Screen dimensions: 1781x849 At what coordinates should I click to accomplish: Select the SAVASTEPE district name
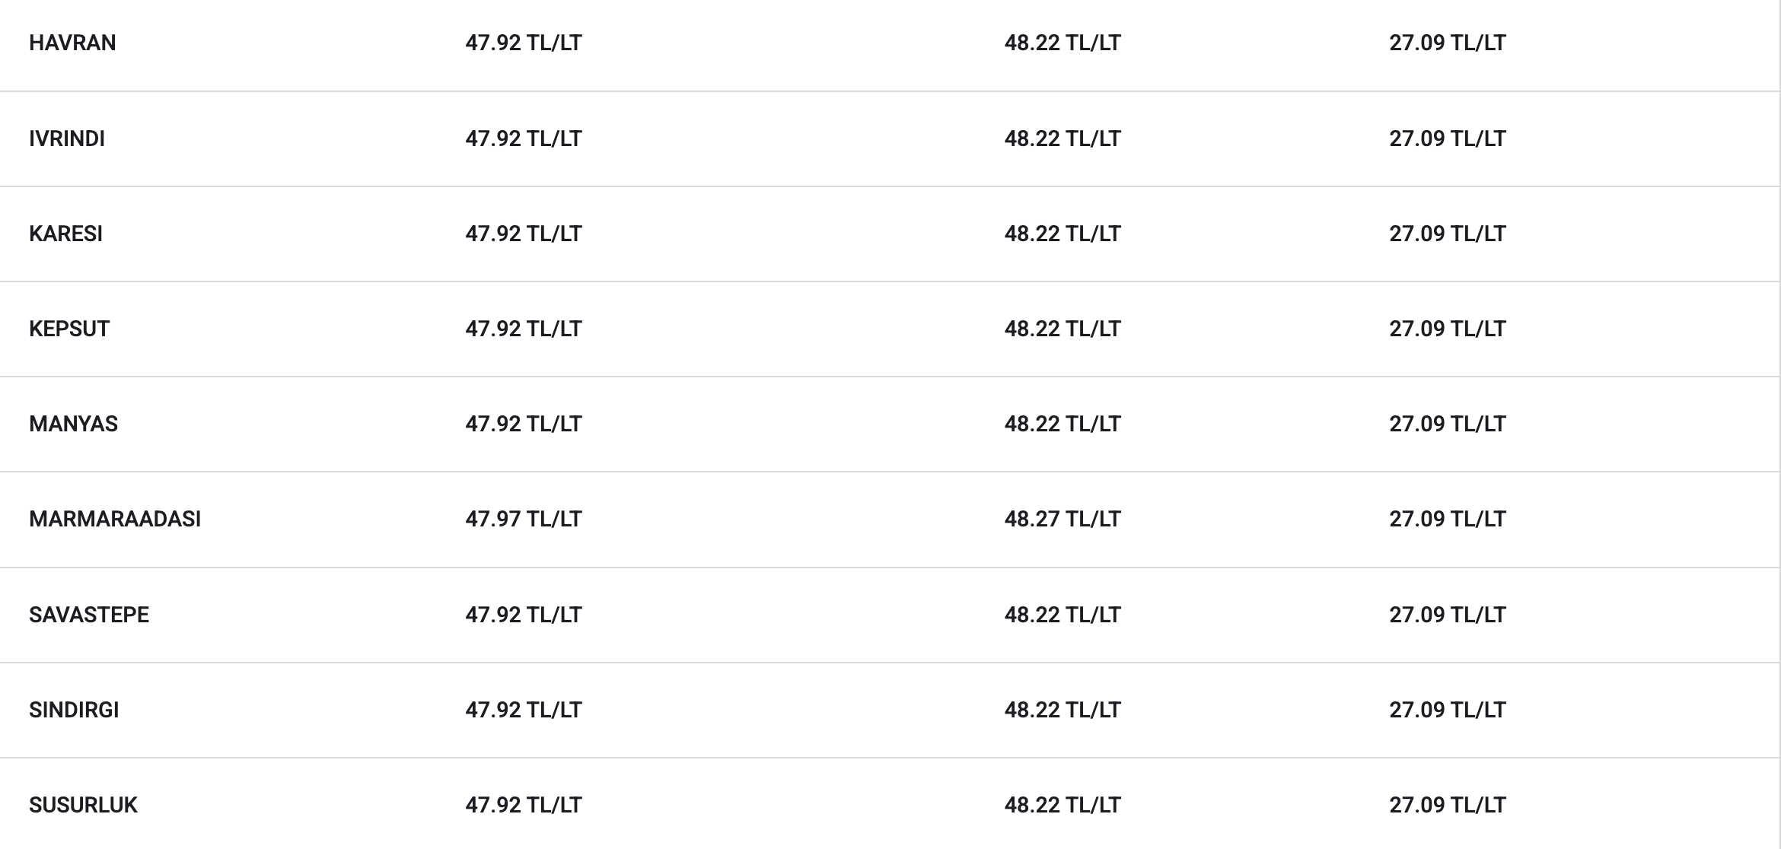point(89,615)
